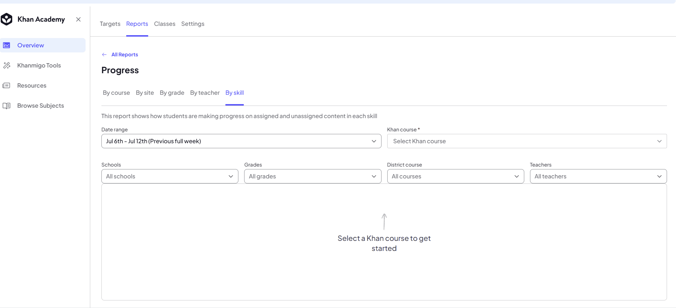Click the 'Date range' field label

(114, 130)
